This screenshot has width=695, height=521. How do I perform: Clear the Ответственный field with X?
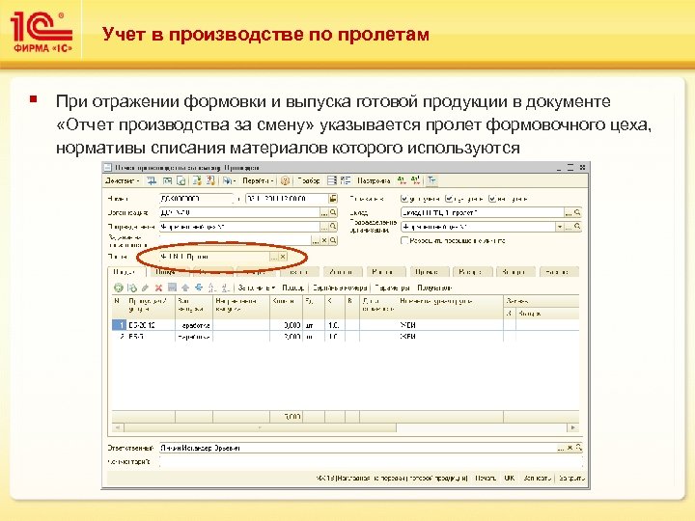(x=570, y=448)
